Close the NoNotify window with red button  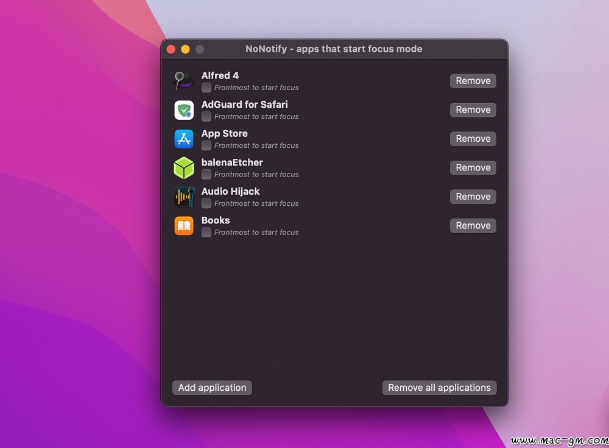tap(171, 49)
